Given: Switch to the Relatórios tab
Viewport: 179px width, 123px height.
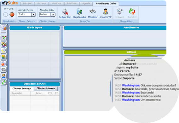Looking at the screenshot, I should pos(72,3).
